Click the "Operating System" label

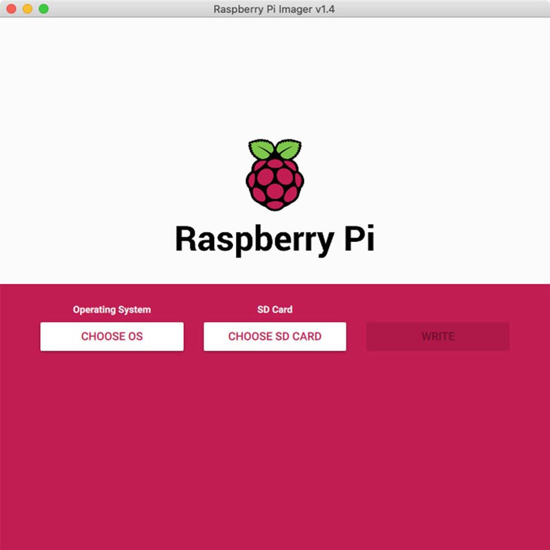tap(112, 310)
